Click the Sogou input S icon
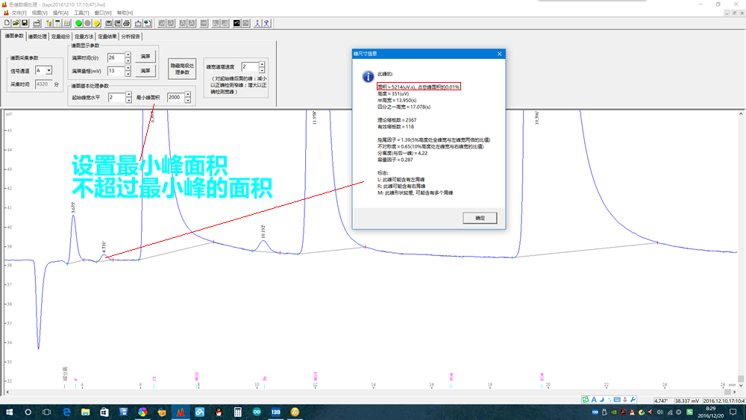This screenshot has width=746, height=420. [x=585, y=400]
